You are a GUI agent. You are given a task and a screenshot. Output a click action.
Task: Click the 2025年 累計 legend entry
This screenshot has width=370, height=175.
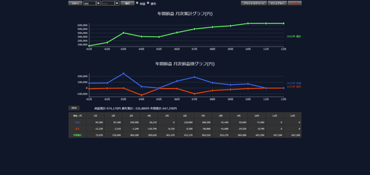(294, 36)
